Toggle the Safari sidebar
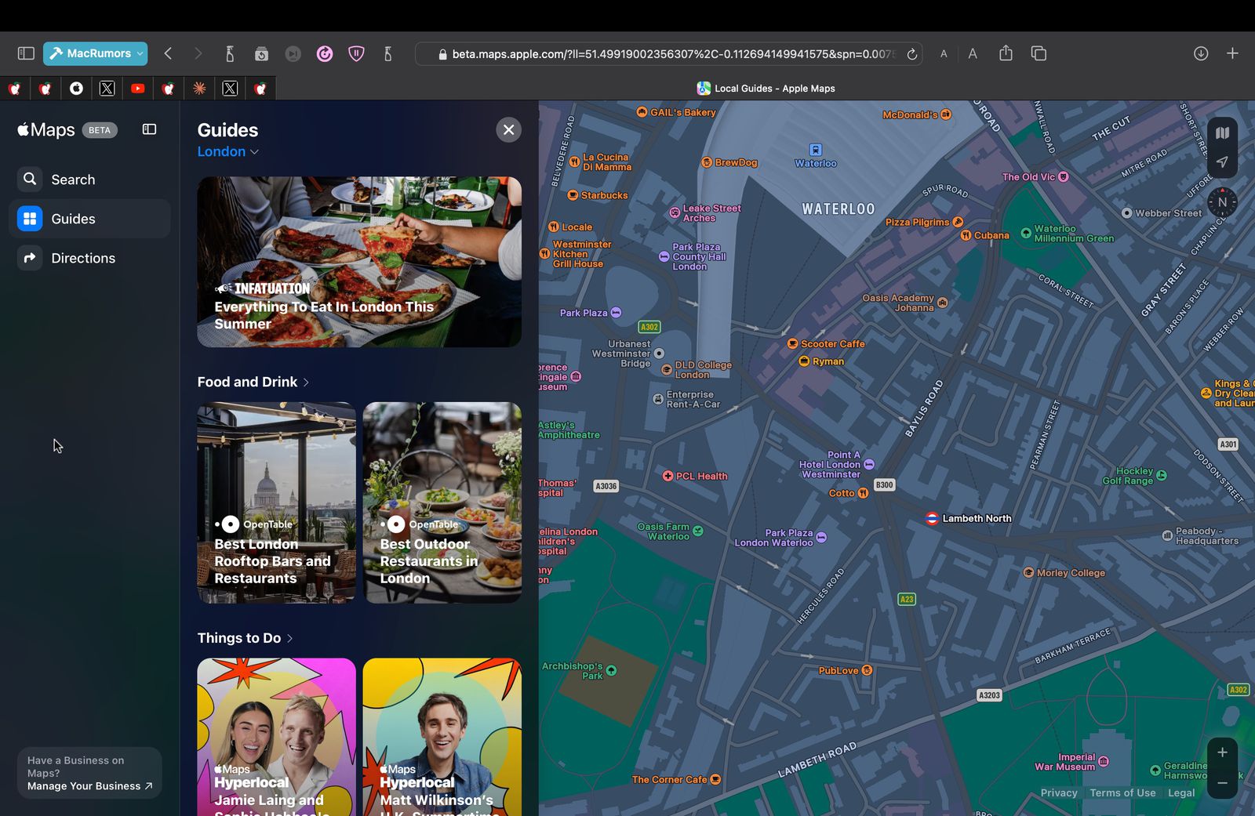 tap(26, 53)
